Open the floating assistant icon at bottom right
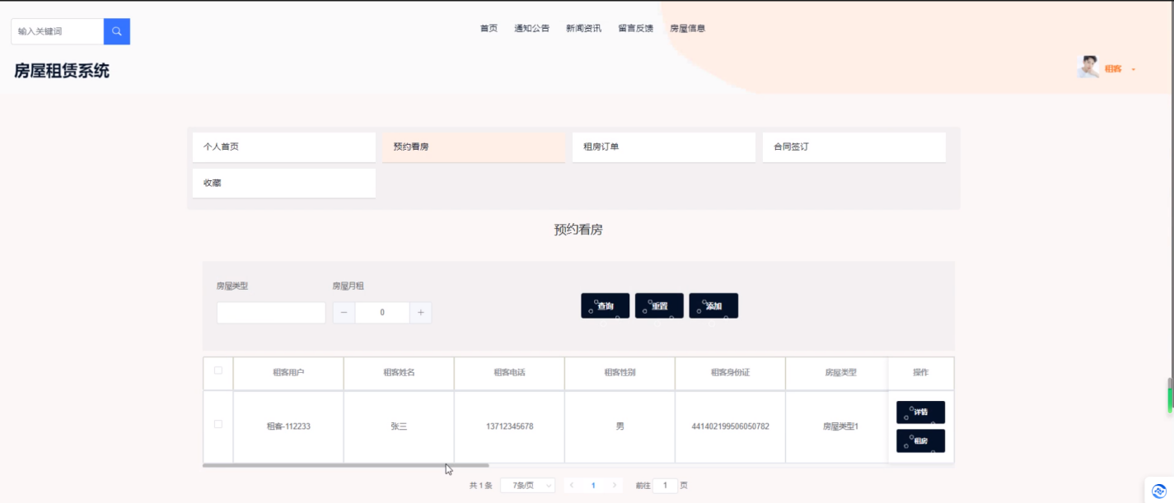The width and height of the screenshot is (1174, 503). pyautogui.click(x=1159, y=491)
